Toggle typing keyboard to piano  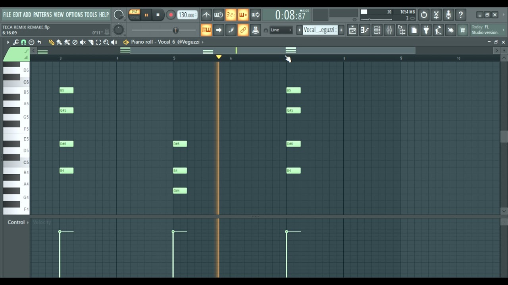pos(206,30)
